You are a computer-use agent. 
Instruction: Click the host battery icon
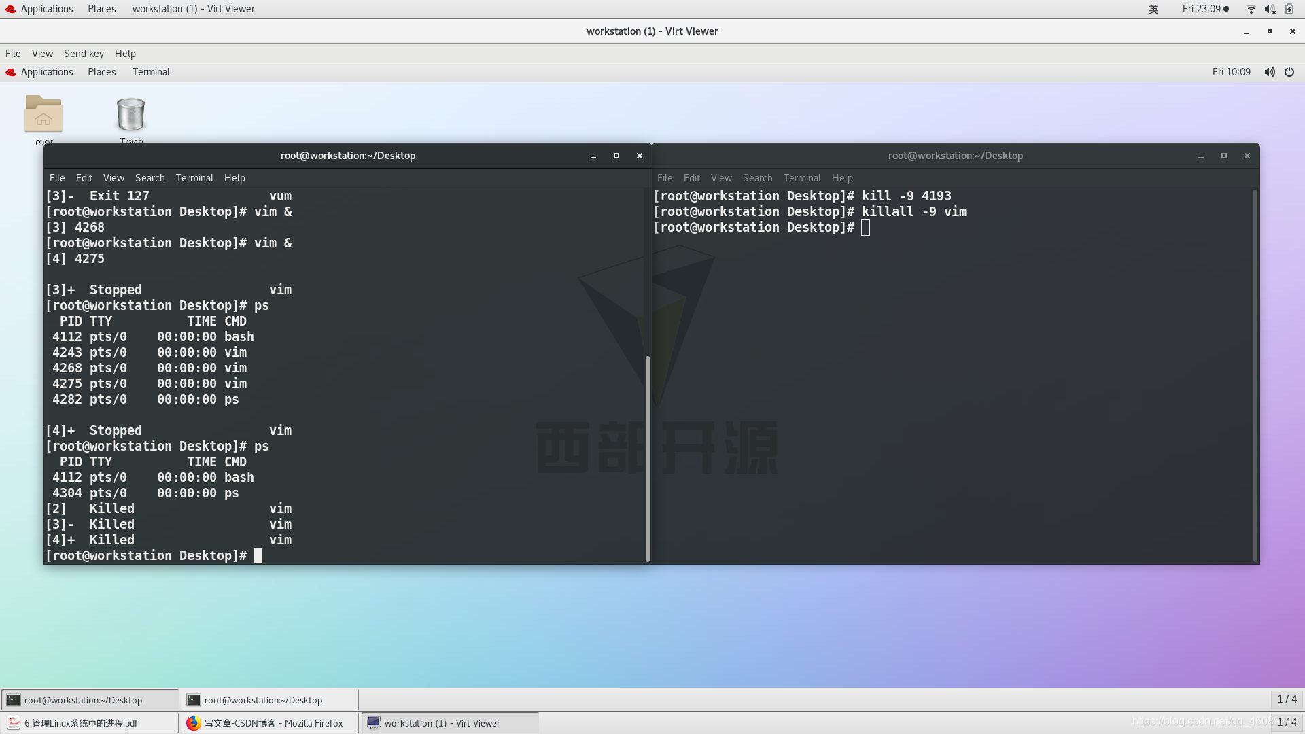1289,9
